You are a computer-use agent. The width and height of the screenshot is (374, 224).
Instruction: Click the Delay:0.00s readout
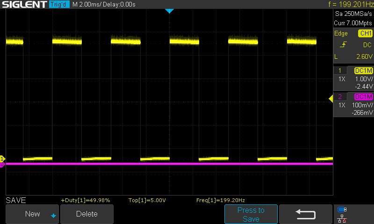pos(119,4)
